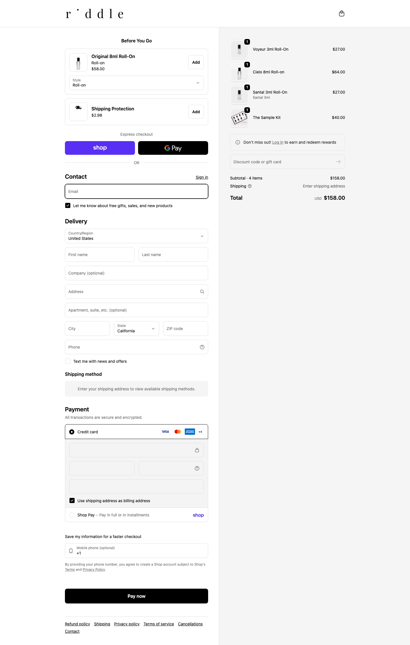The width and height of the screenshot is (410, 645).
Task: Add Shipping Protection to the order
Action: [x=196, y=112]
